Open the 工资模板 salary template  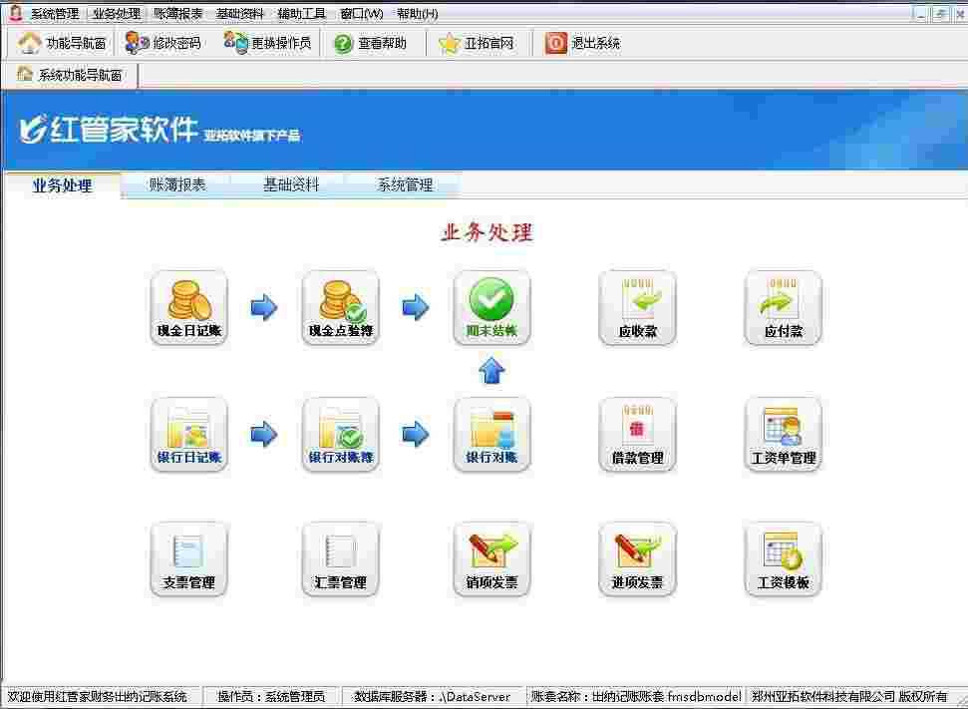(x=784, y=559)
